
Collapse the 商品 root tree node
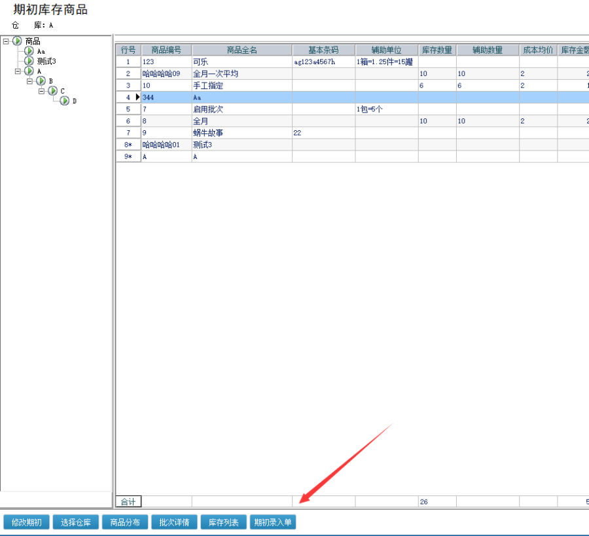6,41
